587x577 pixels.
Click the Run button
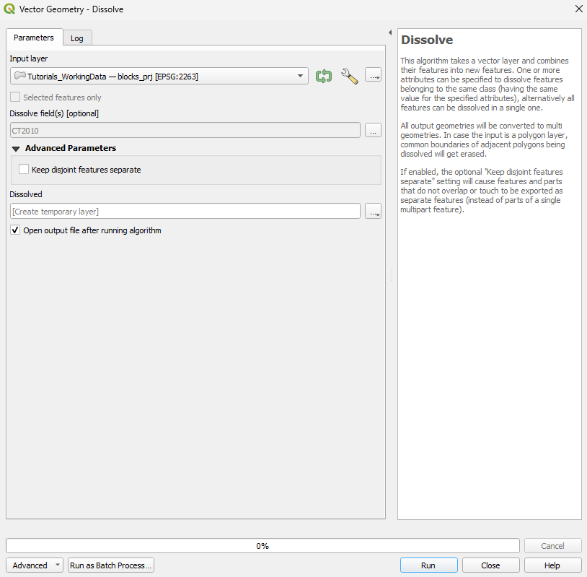(428, 565)
